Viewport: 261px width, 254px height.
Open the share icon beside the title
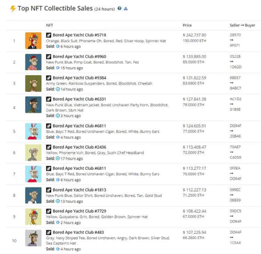(126, 8)
